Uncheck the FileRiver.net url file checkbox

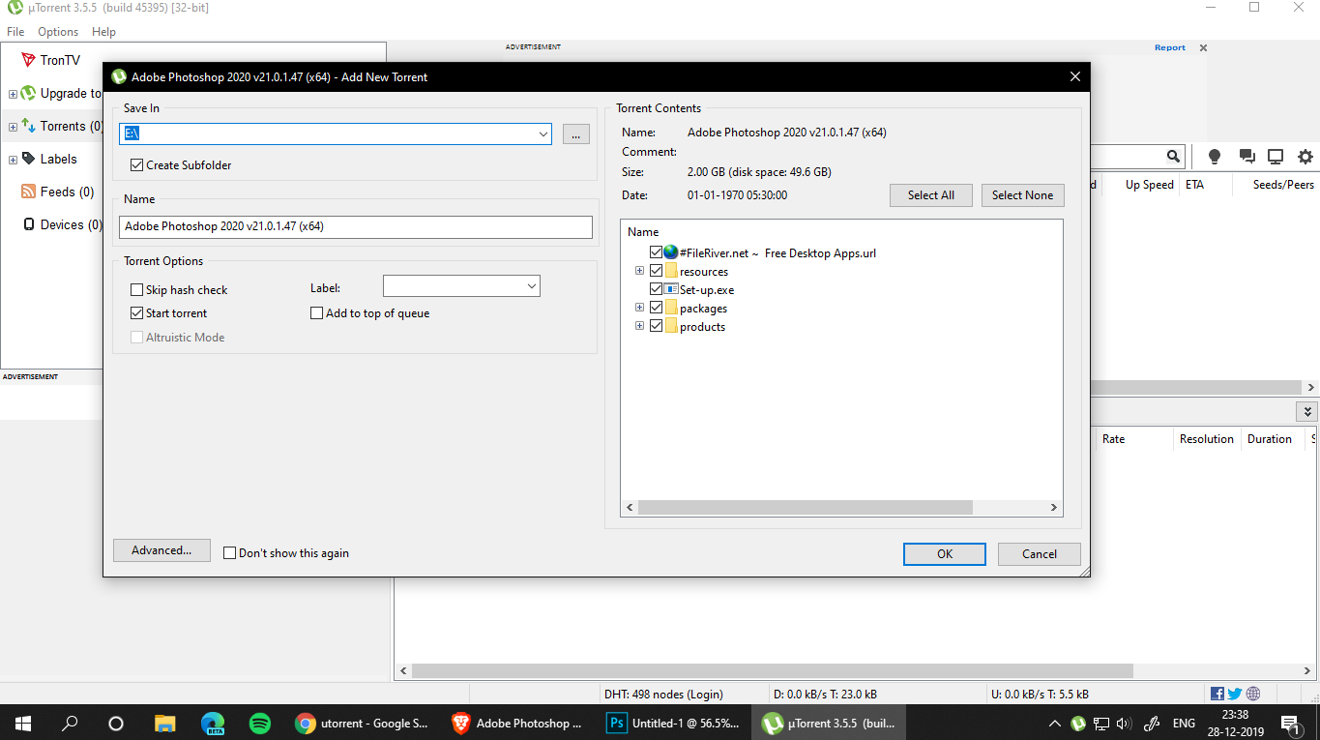pyautogui.click(x=657, y=252)
